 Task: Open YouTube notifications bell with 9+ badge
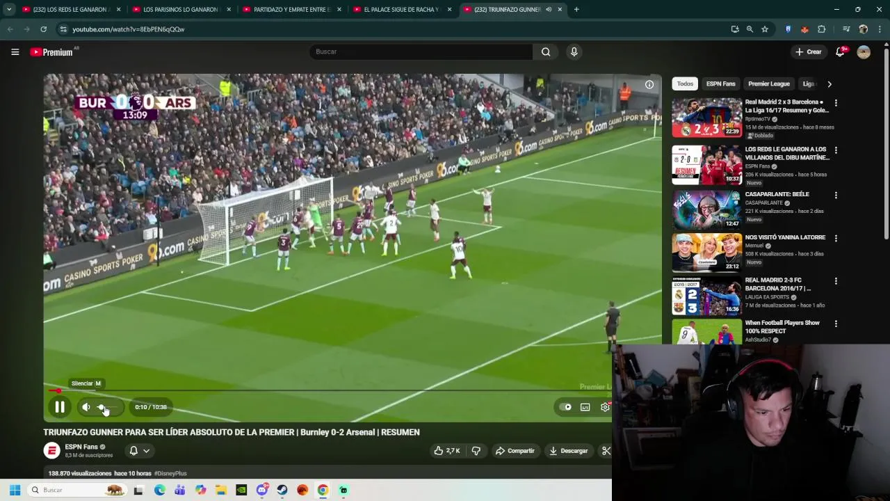(x=840, y=51)
